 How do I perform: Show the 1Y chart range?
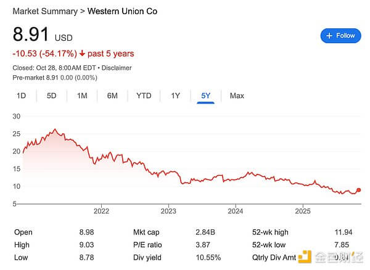coord(176,96)
